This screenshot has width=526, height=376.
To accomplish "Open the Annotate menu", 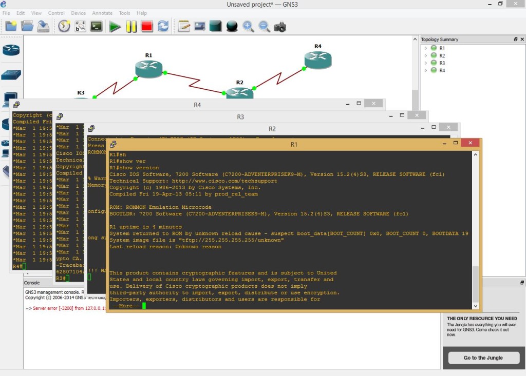I will [x=102, y=13].
